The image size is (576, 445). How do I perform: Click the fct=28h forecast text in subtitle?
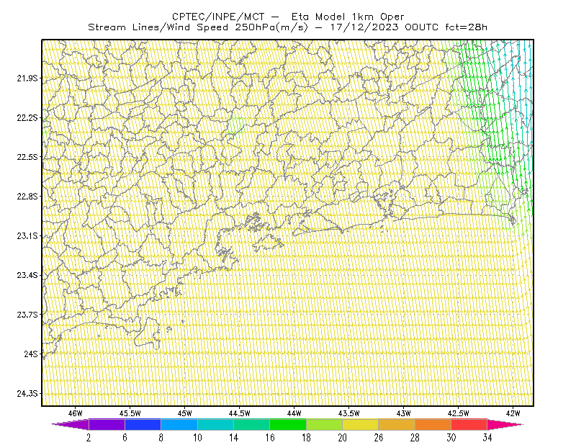click(466, 27)
